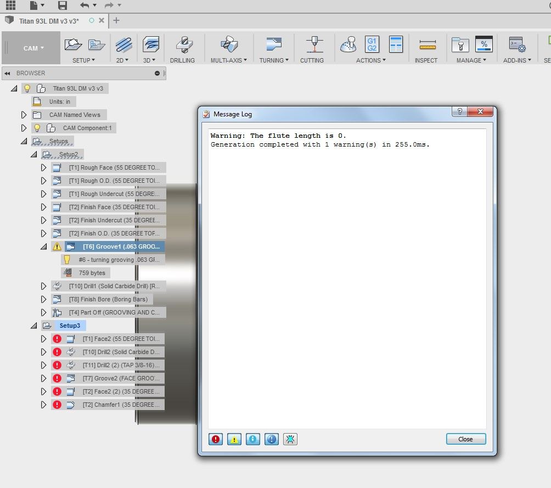The height and width of the screenshot is (488, 551).
Task: Click the Close button in Message Log
Action: (x=466, y=439)
